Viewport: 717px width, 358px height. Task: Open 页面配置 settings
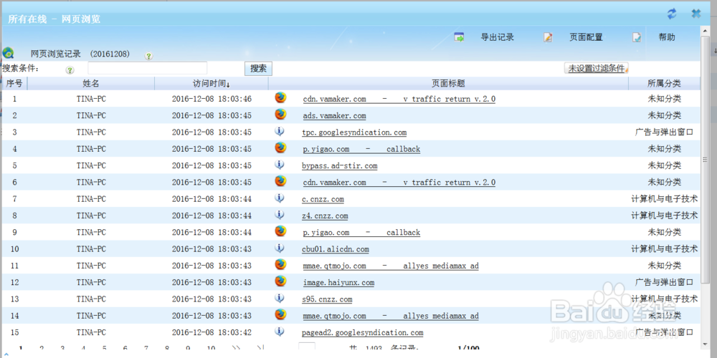[x=586, y=37]
